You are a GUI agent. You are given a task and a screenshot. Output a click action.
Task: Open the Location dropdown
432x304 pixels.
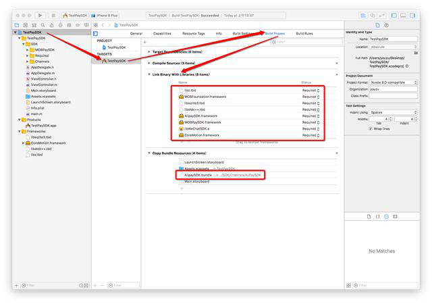tap(393, 47)
